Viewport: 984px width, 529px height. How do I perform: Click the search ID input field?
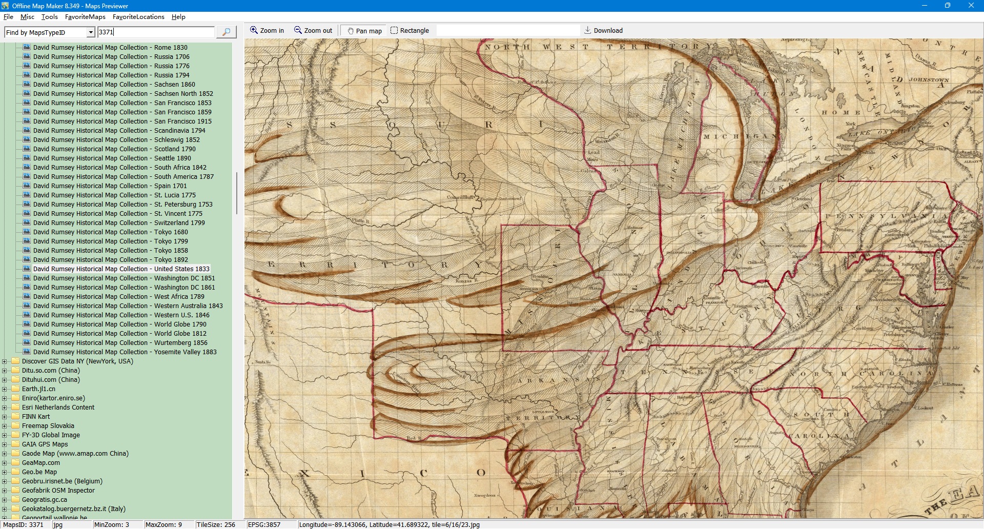[x=155, y=32]
